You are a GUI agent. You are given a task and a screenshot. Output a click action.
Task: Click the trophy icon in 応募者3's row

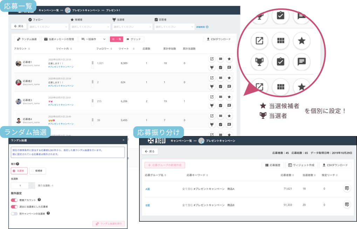point(212,105)
